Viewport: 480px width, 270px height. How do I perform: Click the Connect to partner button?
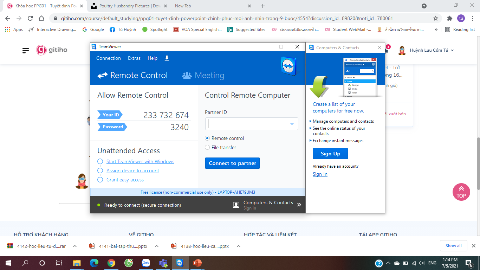tap(232, 163)
